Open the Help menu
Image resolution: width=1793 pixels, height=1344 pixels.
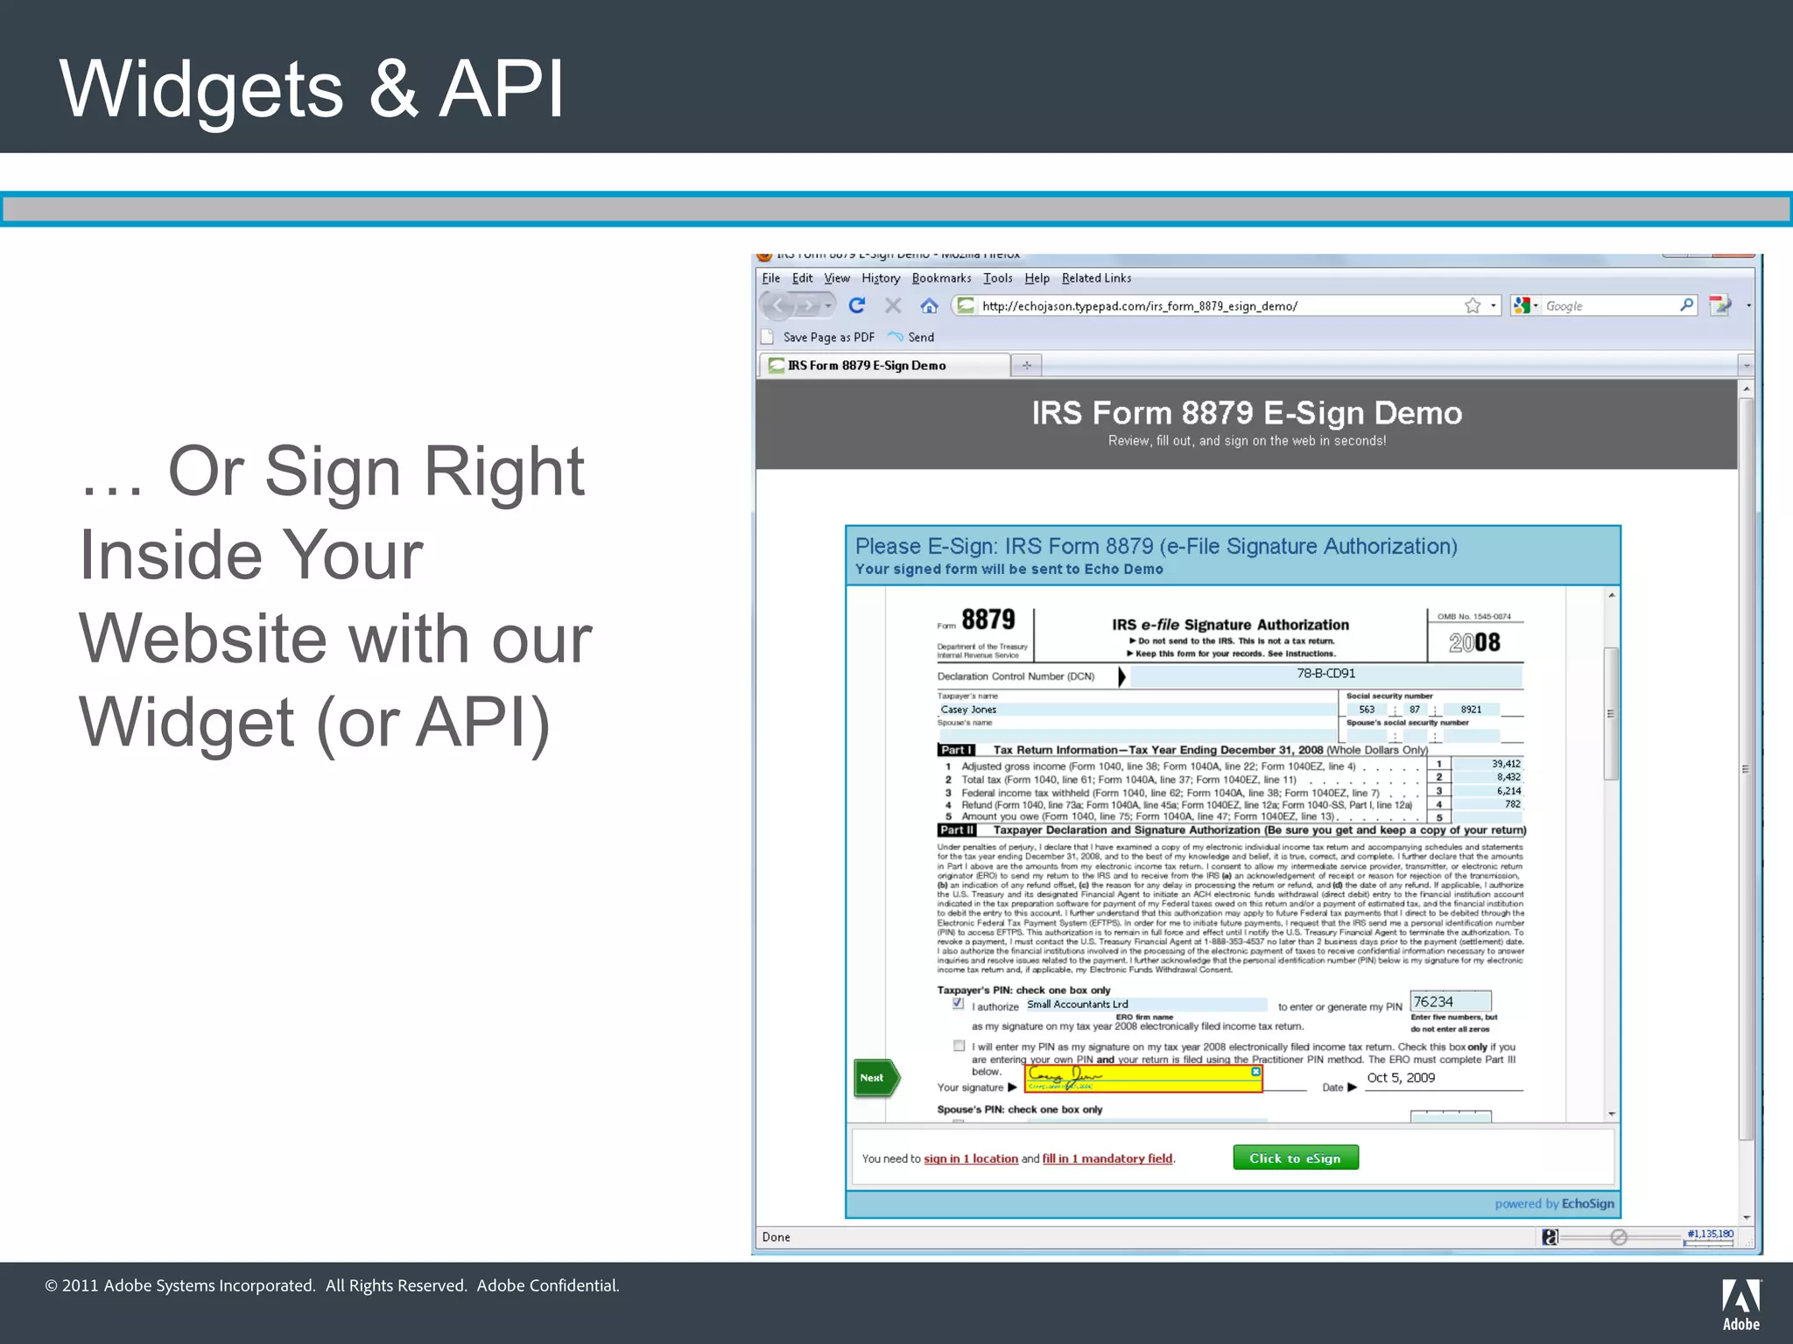1037,278
